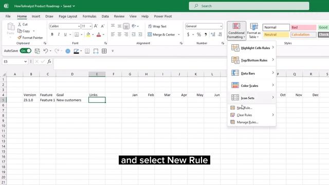This screenshot has height=185, width=329.
Task: Open the Calibri font name dropdown
Action: (x=79, y=26)
